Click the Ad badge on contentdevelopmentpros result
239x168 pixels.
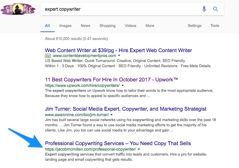(48, 56)
